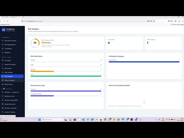Click the VPN button in toolbar

170,21
